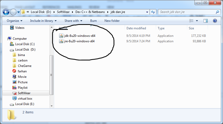
Task: Open the virtual box folder
Action: (25, 99)
